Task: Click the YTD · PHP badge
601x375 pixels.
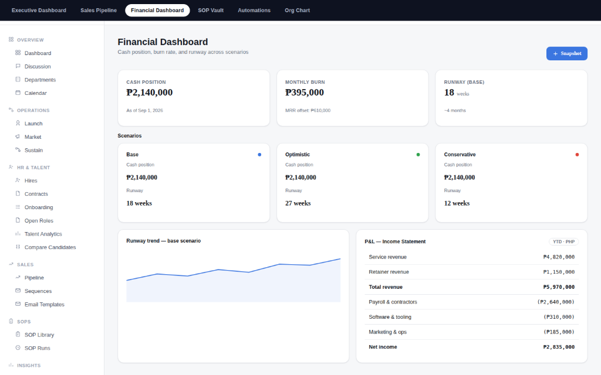Action: point(564,242)
